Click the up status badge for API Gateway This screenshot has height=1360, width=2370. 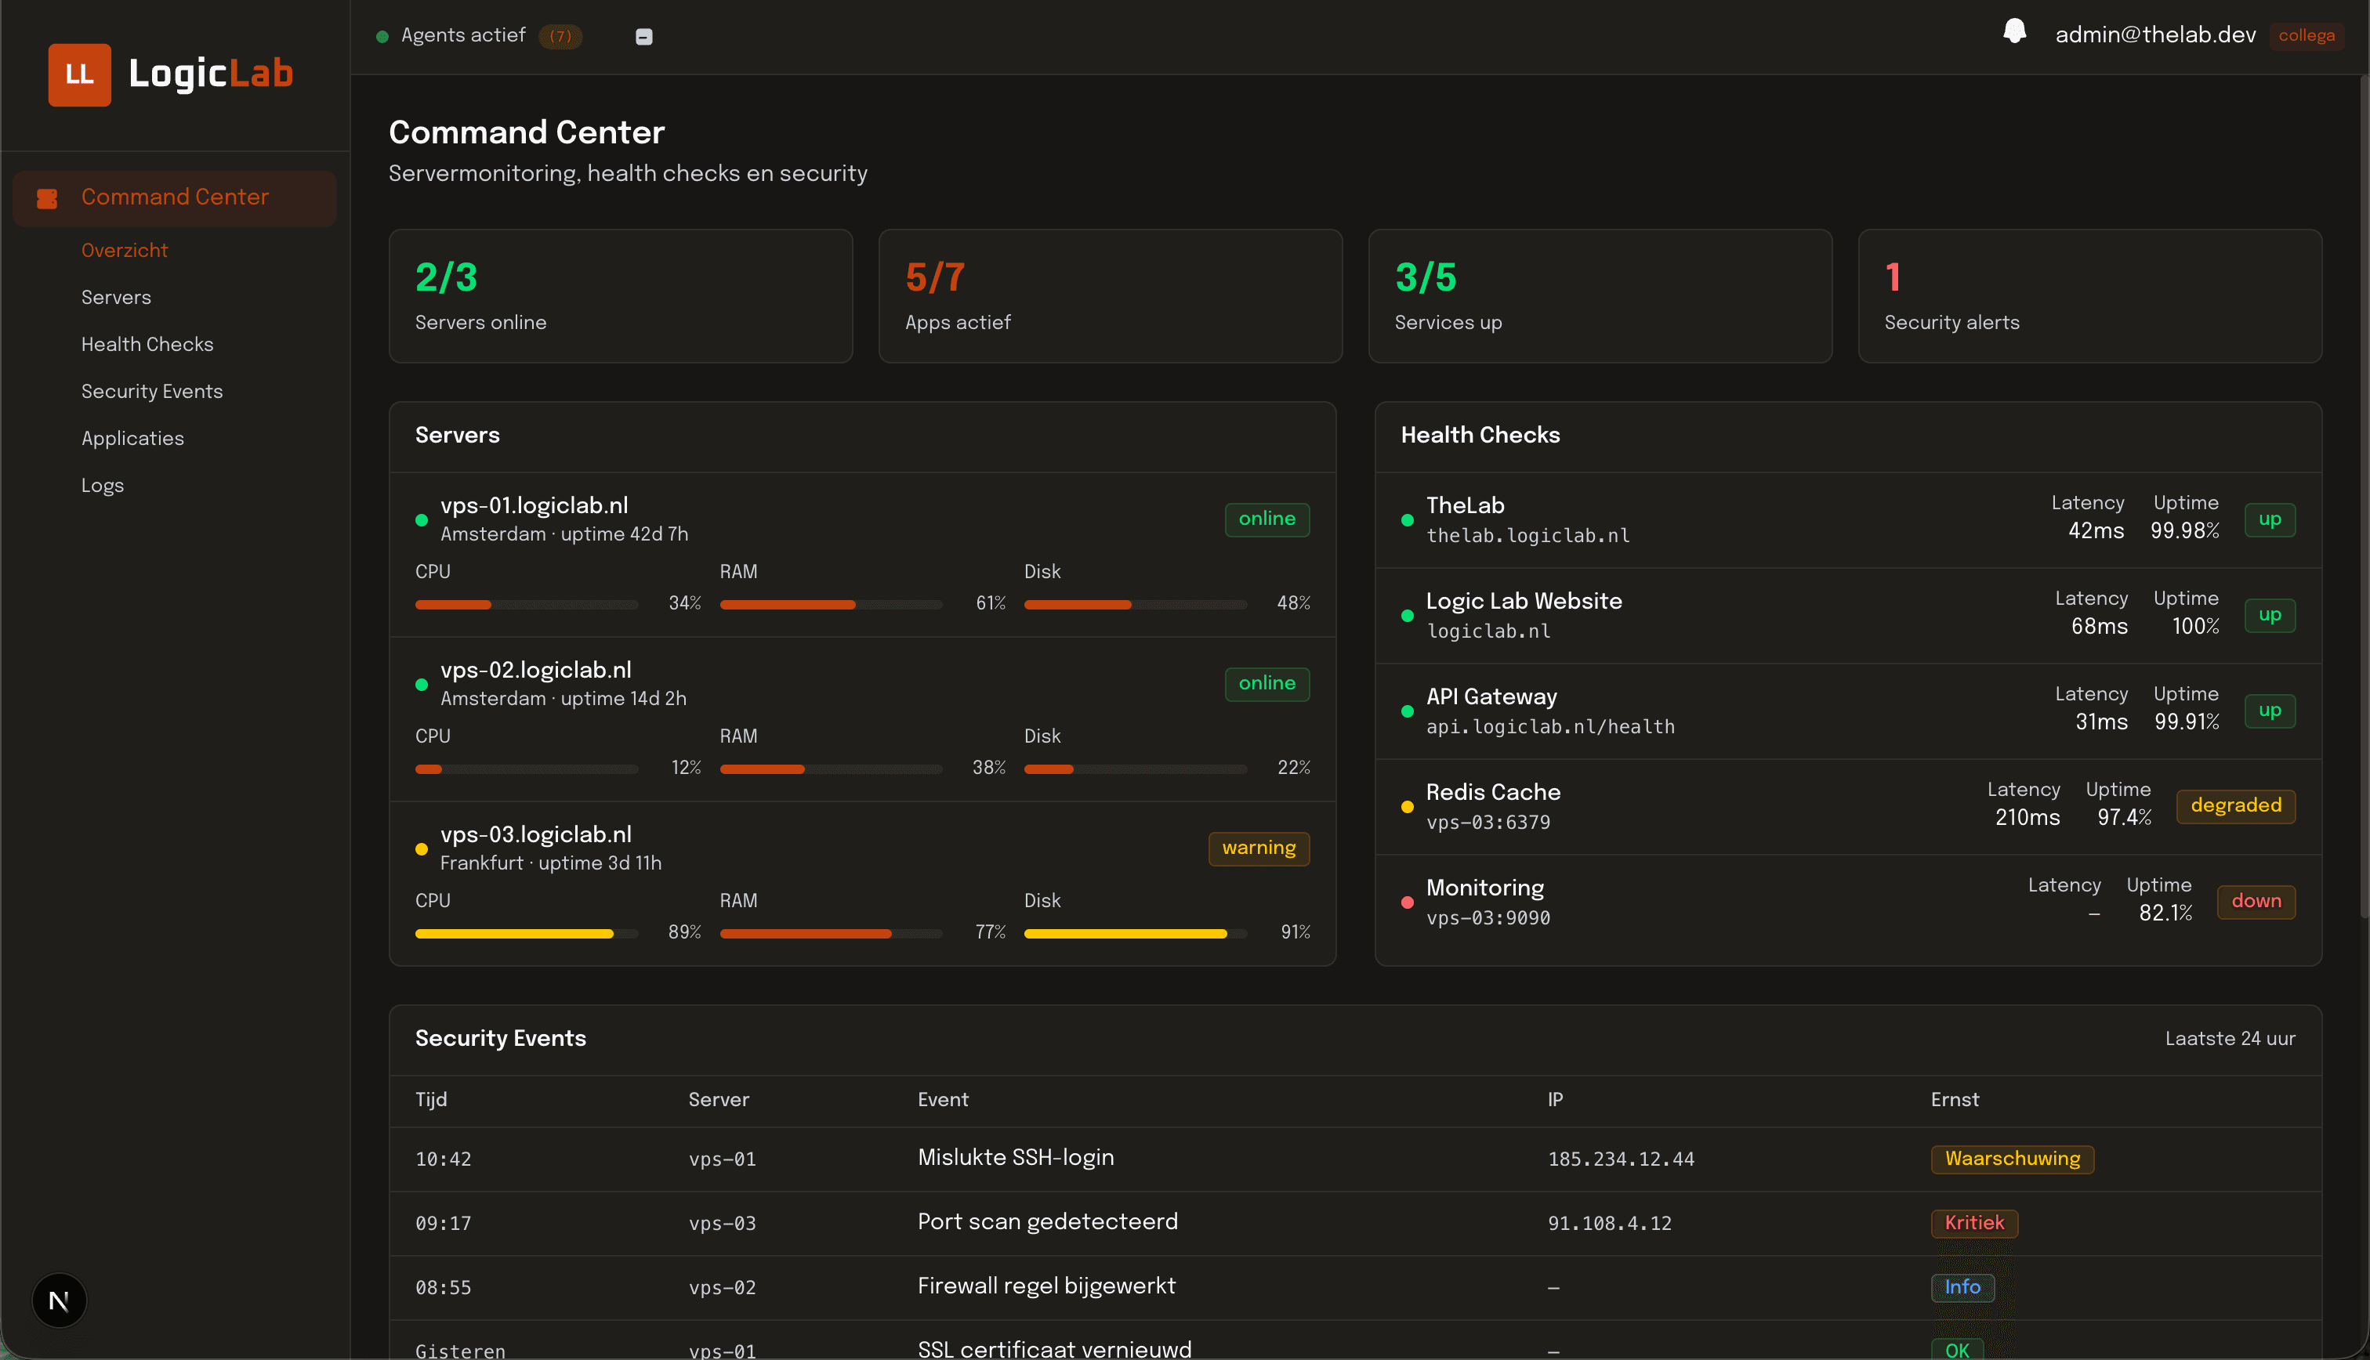(x=2271, y=710)
